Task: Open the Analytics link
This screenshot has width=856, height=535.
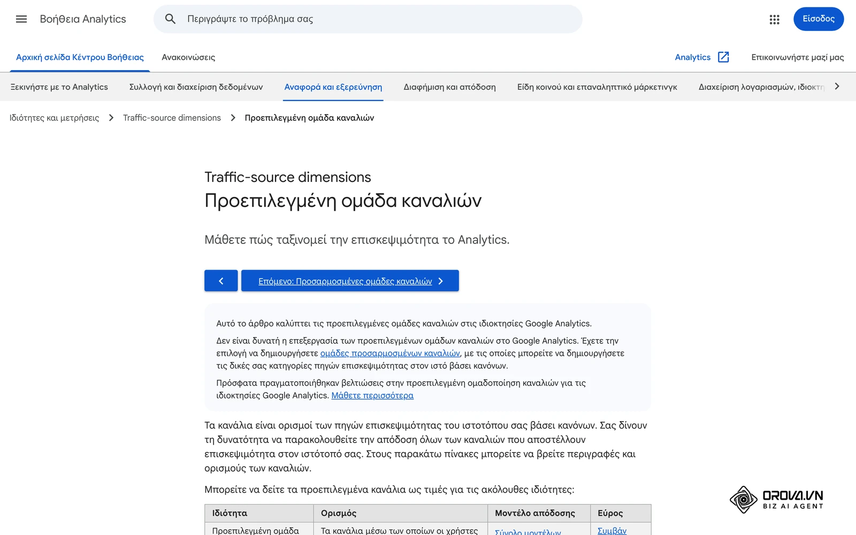Action: [x=693, y=57]
